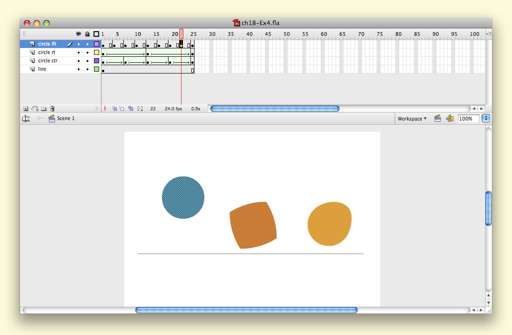
Task: Toggle visibility of circle rt layer
Action: click(78, 53)
